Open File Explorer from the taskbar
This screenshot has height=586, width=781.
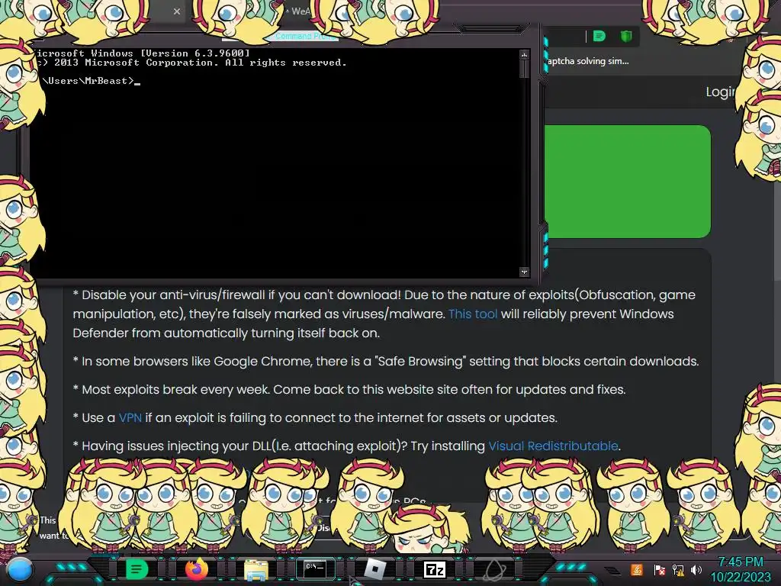tap(256, 570)
